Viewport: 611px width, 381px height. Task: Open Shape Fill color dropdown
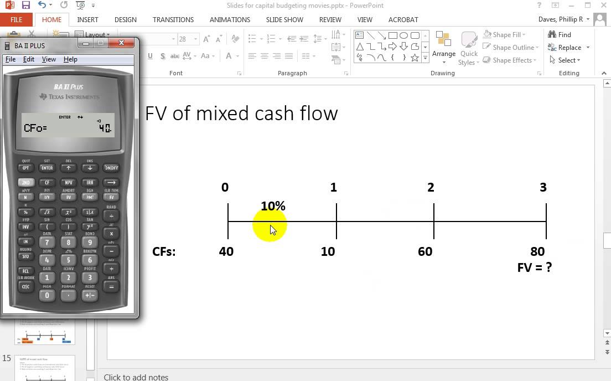click(x=504, y=35)
